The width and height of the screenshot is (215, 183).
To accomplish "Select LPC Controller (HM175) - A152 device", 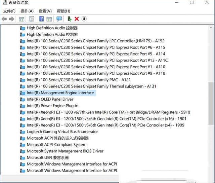I will (x=95, y=41).
